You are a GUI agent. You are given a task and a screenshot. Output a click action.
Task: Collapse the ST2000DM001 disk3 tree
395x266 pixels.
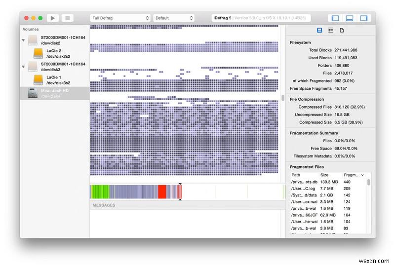pyautogui.click(x=24, y=67)
